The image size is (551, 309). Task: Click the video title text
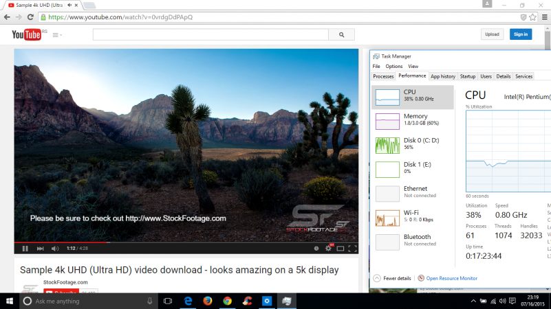180,270
